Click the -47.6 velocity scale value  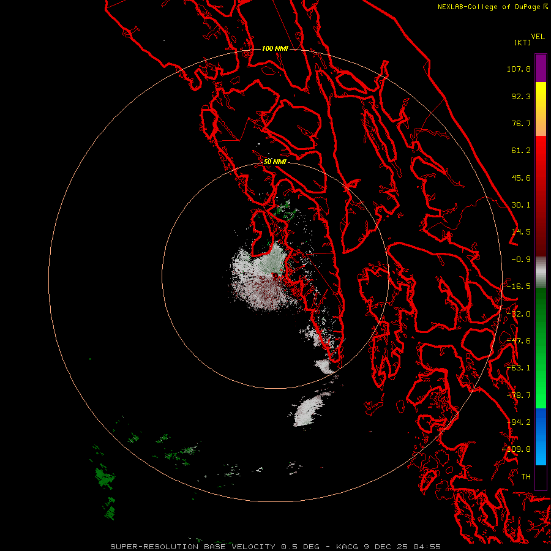point(519,341)
